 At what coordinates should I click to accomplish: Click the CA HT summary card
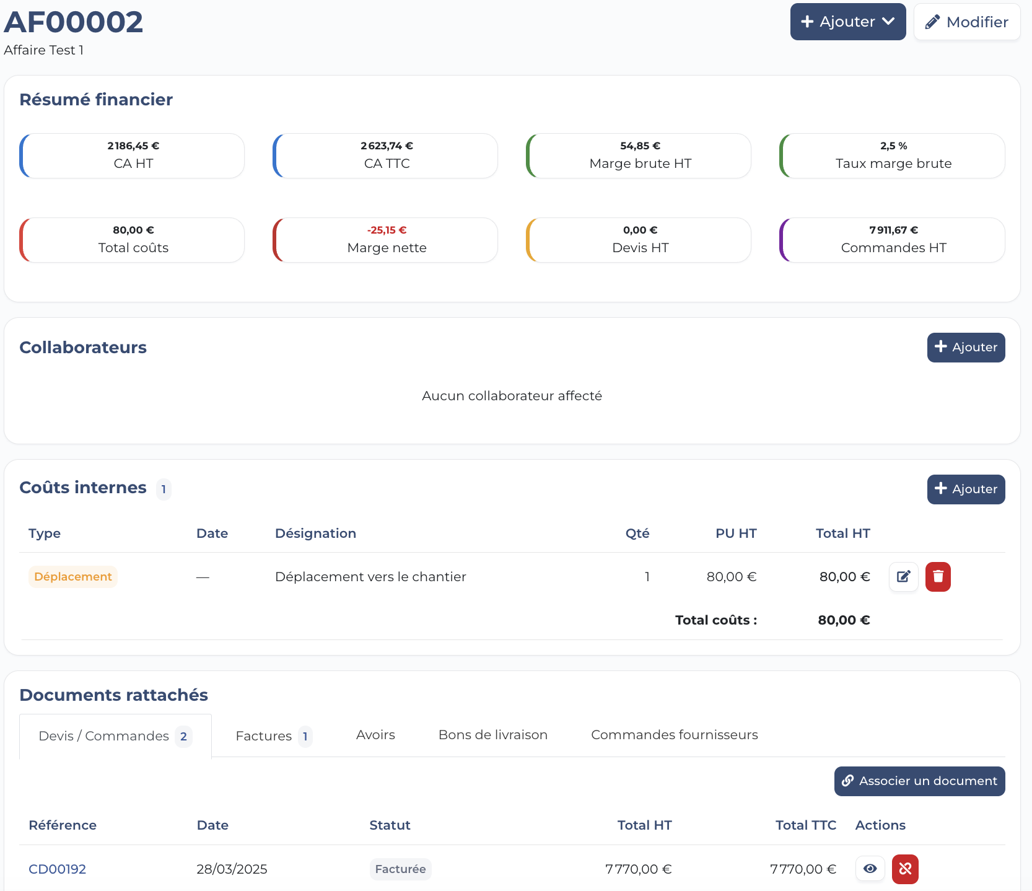(x=132, y=156)
